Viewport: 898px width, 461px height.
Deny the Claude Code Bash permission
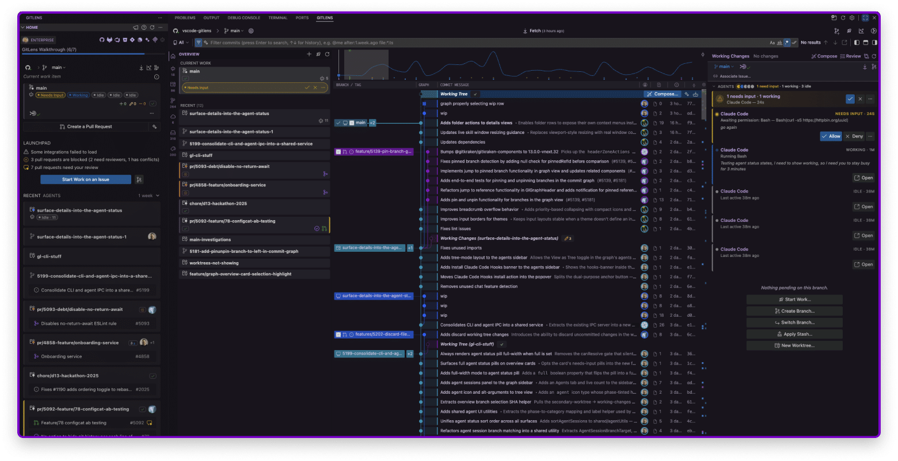[x=854, y=136]
